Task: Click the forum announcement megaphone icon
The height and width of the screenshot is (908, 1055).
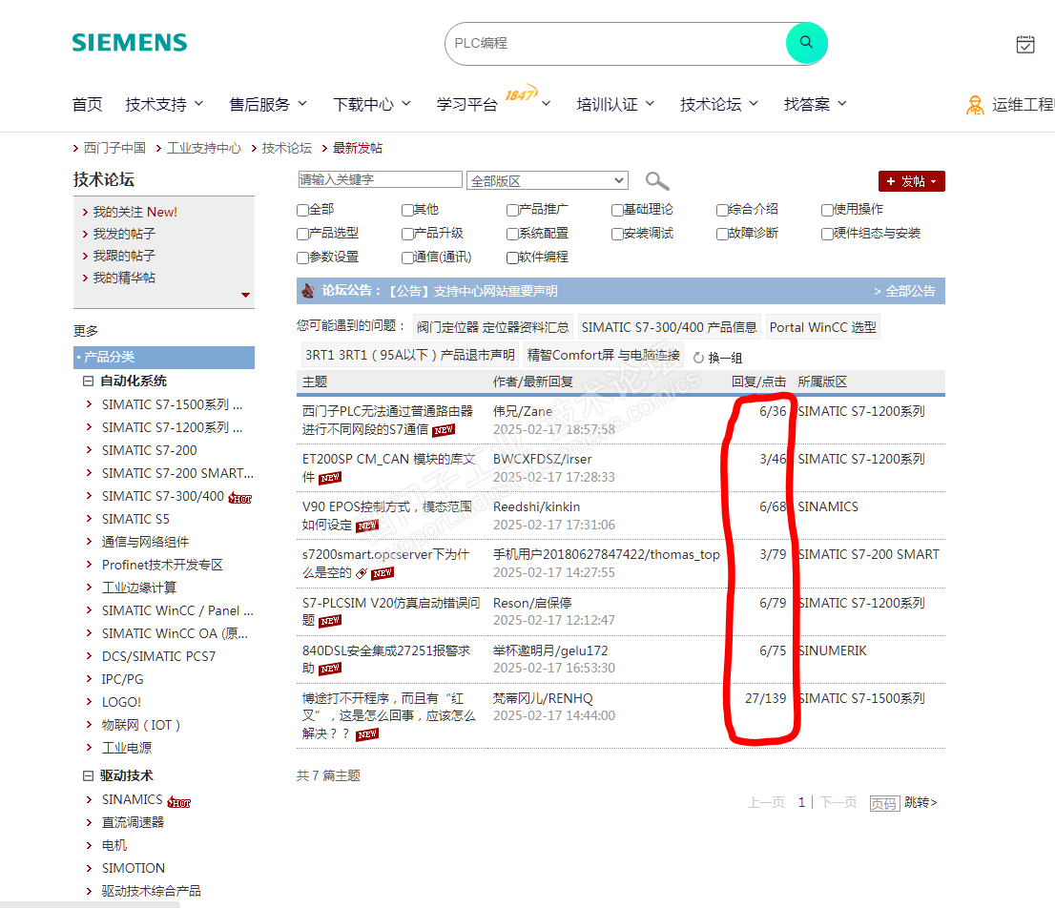Action: coord(308,291)
